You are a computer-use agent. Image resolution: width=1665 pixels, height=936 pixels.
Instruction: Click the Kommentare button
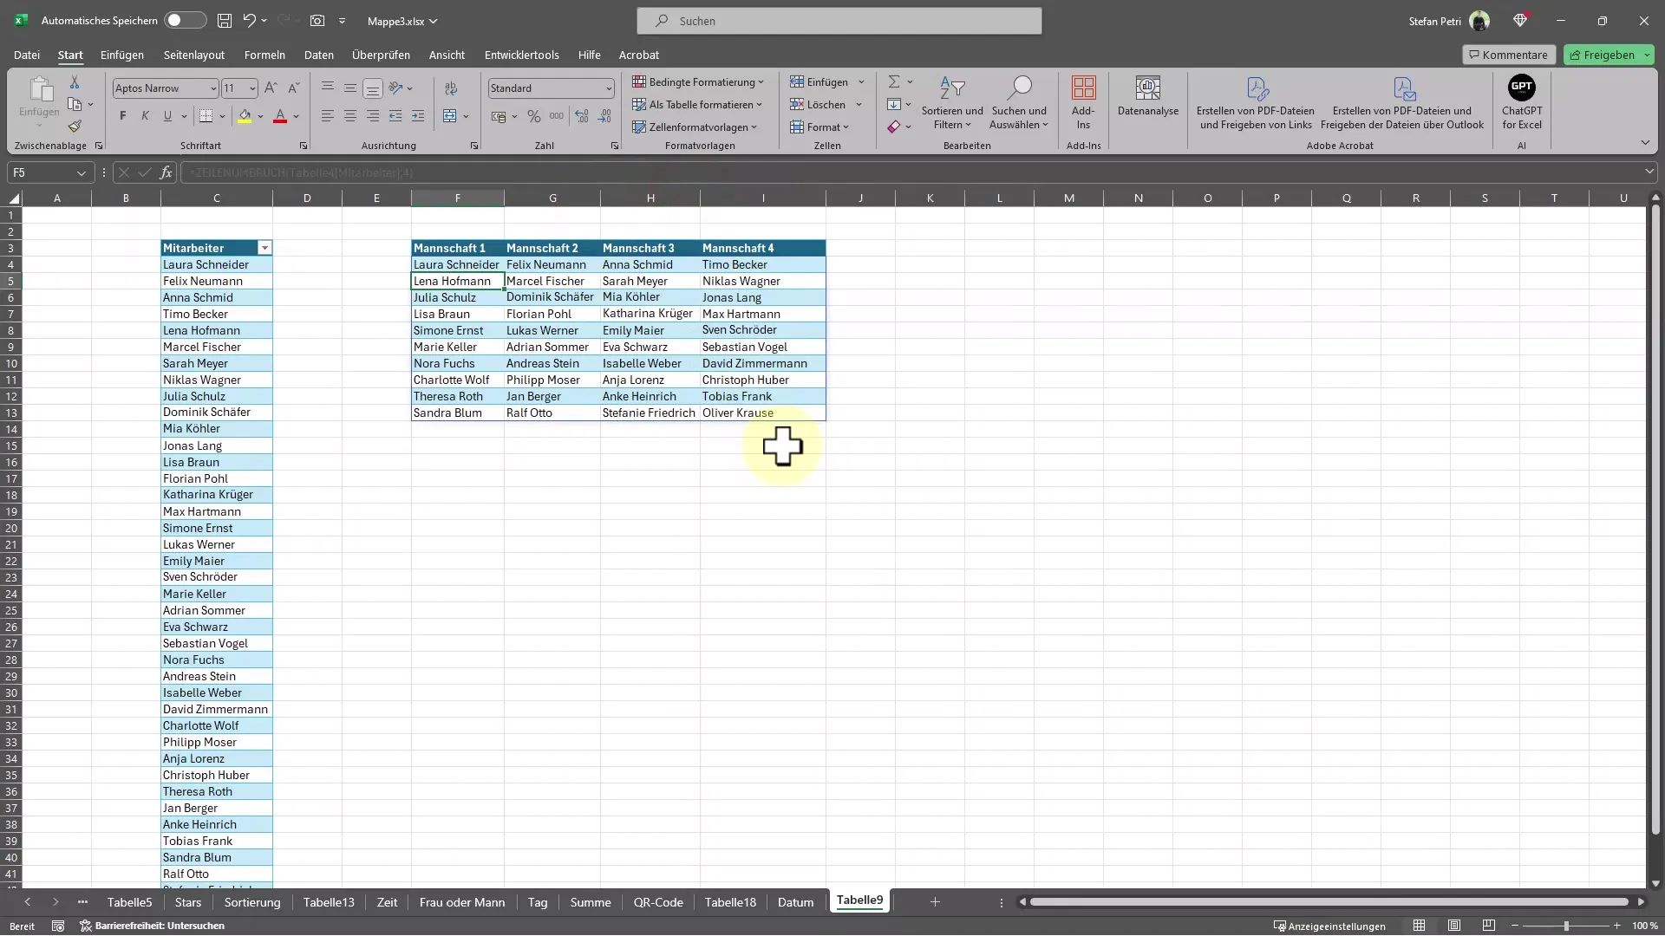click(1508, 55)
